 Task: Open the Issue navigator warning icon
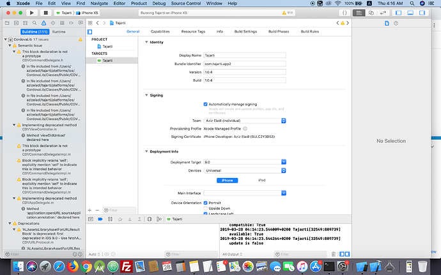pyautogui.click(x=43, y=23)
